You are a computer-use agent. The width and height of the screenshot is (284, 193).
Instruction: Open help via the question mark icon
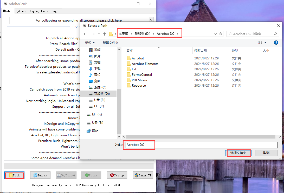276,42
